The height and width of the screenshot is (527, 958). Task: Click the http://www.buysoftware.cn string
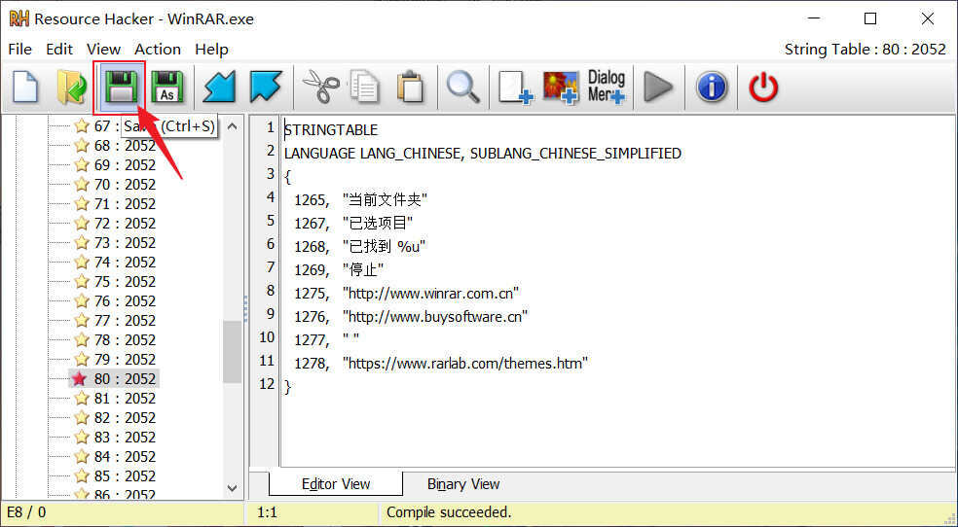point(435,317)
